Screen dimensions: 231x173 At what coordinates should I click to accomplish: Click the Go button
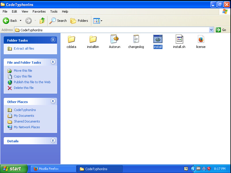[x=221, y=30]
